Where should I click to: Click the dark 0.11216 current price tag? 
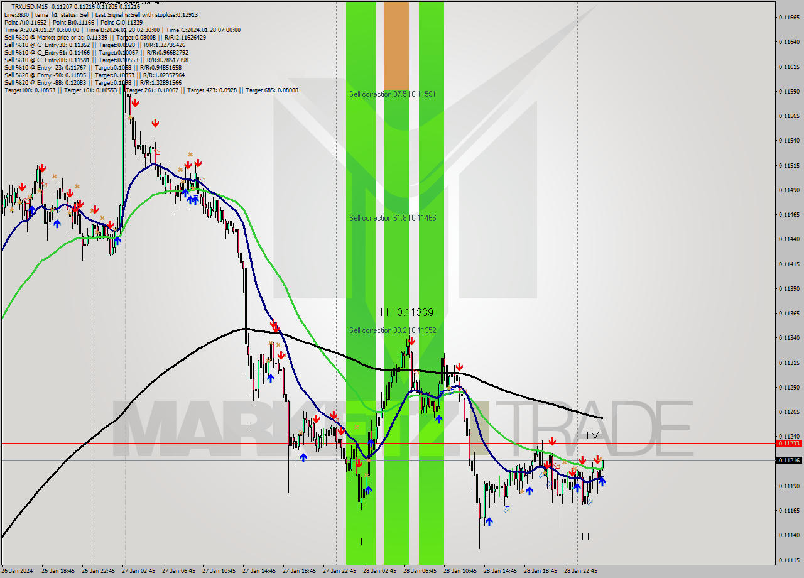click(789, 460)
